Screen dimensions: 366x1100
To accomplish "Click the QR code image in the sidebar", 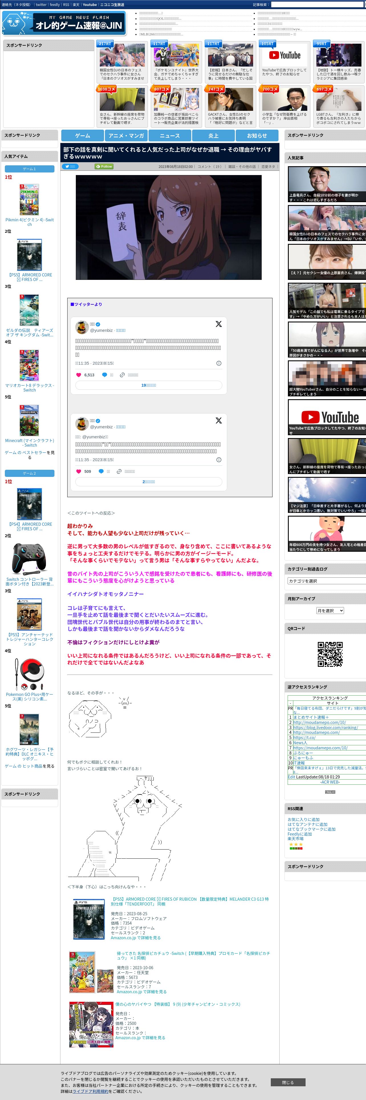I will click(330, 654).
